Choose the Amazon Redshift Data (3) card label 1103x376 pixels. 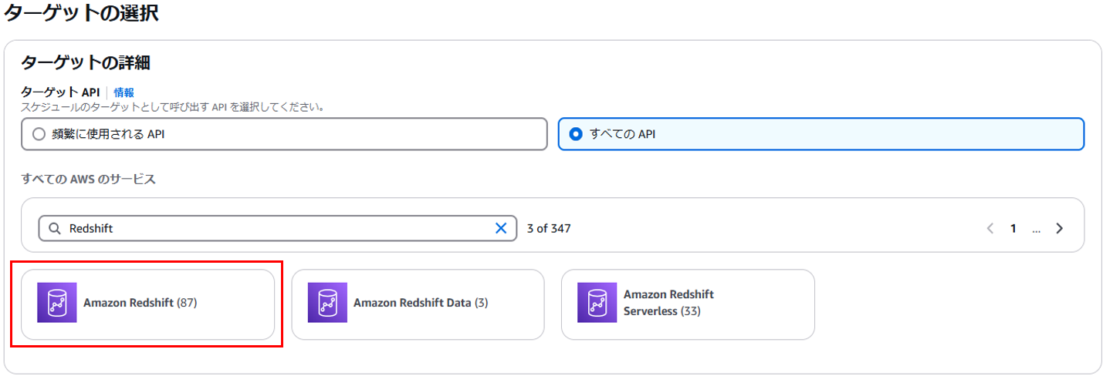click(421, 303)
